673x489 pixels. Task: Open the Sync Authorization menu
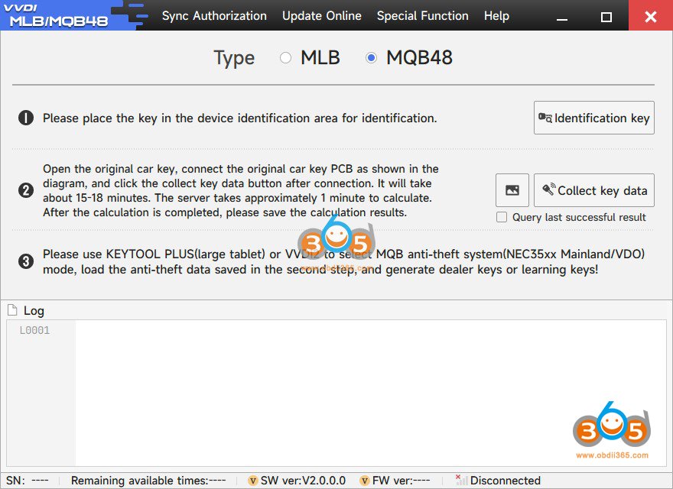click(214, 16)
